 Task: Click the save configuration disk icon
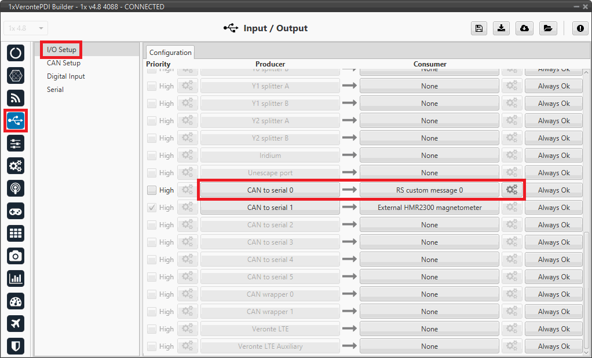[479, 28]
